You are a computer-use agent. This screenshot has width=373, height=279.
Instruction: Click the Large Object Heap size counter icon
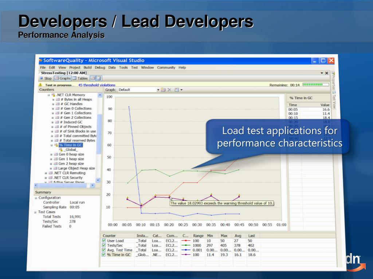point(55,168)
